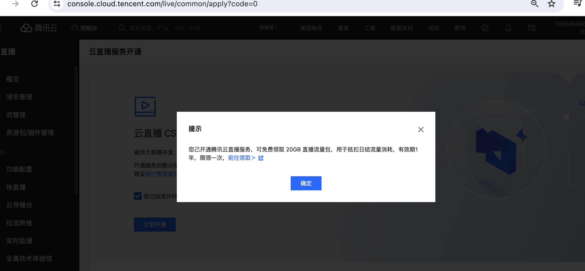Open the media control icon in browser toolbar

pyautogui.click(x=577, y=3)
